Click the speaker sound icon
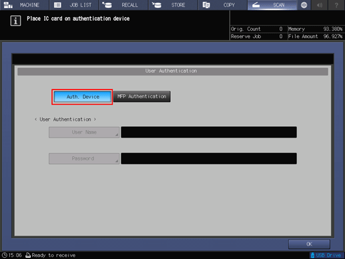 tap(320, 5)
